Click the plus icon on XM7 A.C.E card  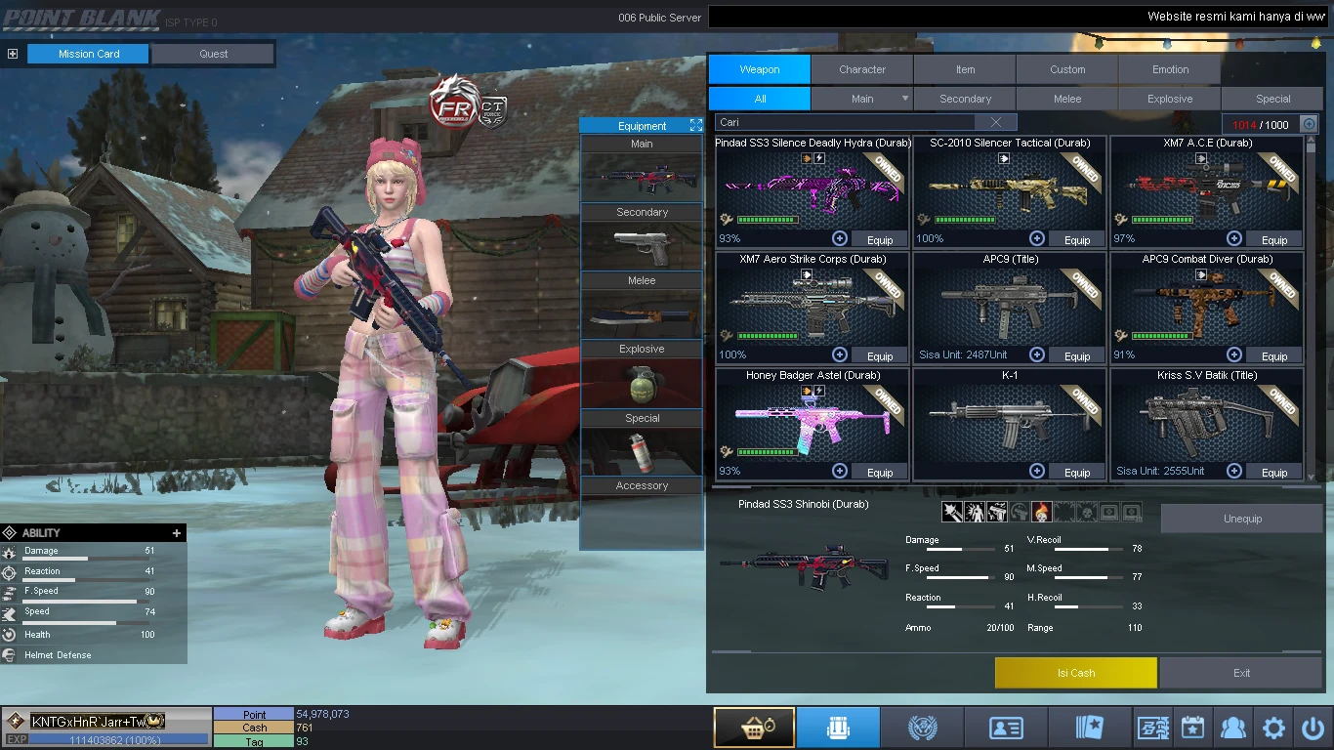[1234, 238]
